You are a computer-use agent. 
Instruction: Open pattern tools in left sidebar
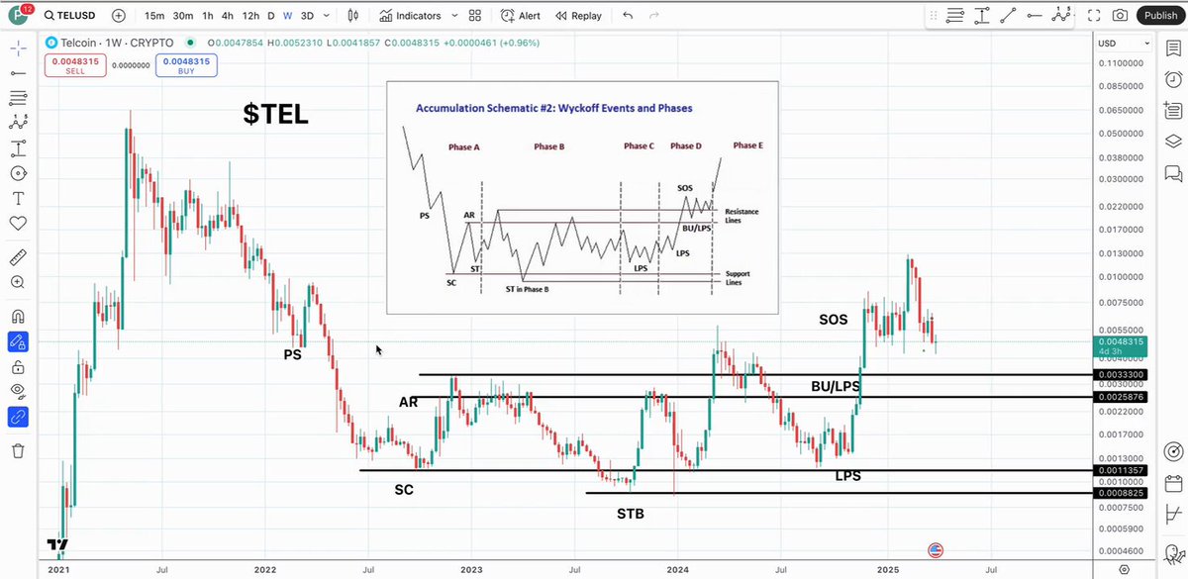[x=18, y=123]
